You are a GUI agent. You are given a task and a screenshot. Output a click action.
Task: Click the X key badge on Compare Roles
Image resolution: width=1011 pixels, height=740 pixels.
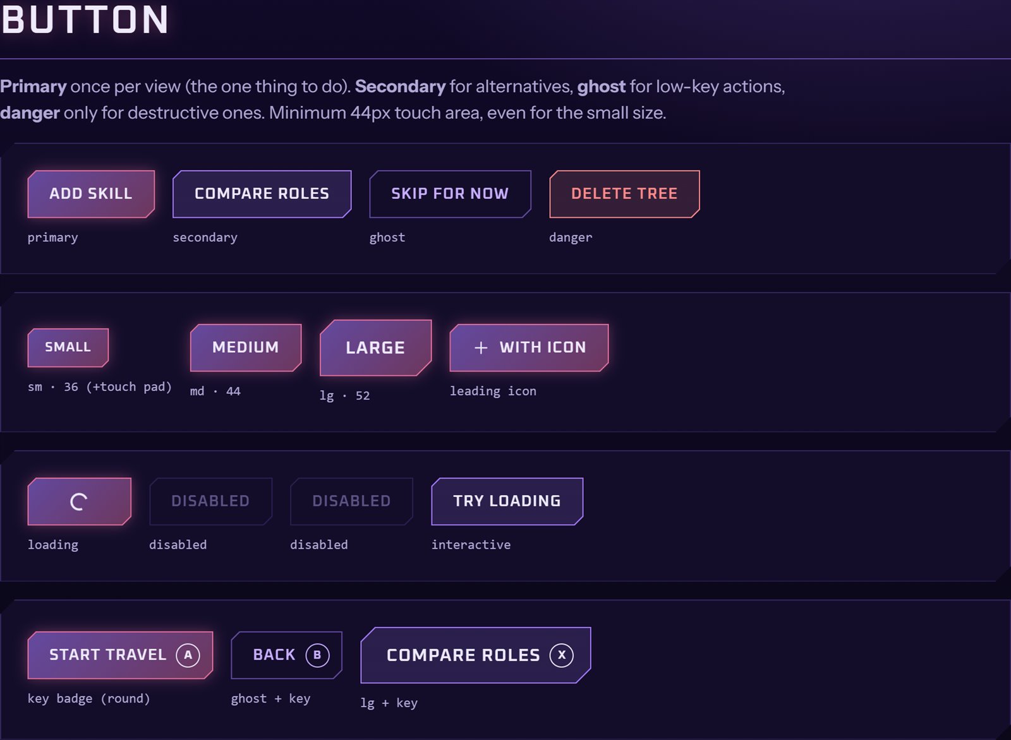[561, 655]
